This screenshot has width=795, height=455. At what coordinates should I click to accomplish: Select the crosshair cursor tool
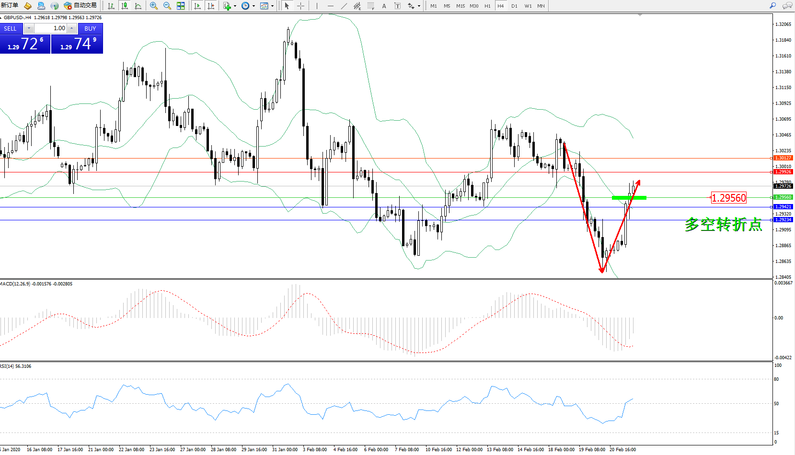tap(300, 6)
